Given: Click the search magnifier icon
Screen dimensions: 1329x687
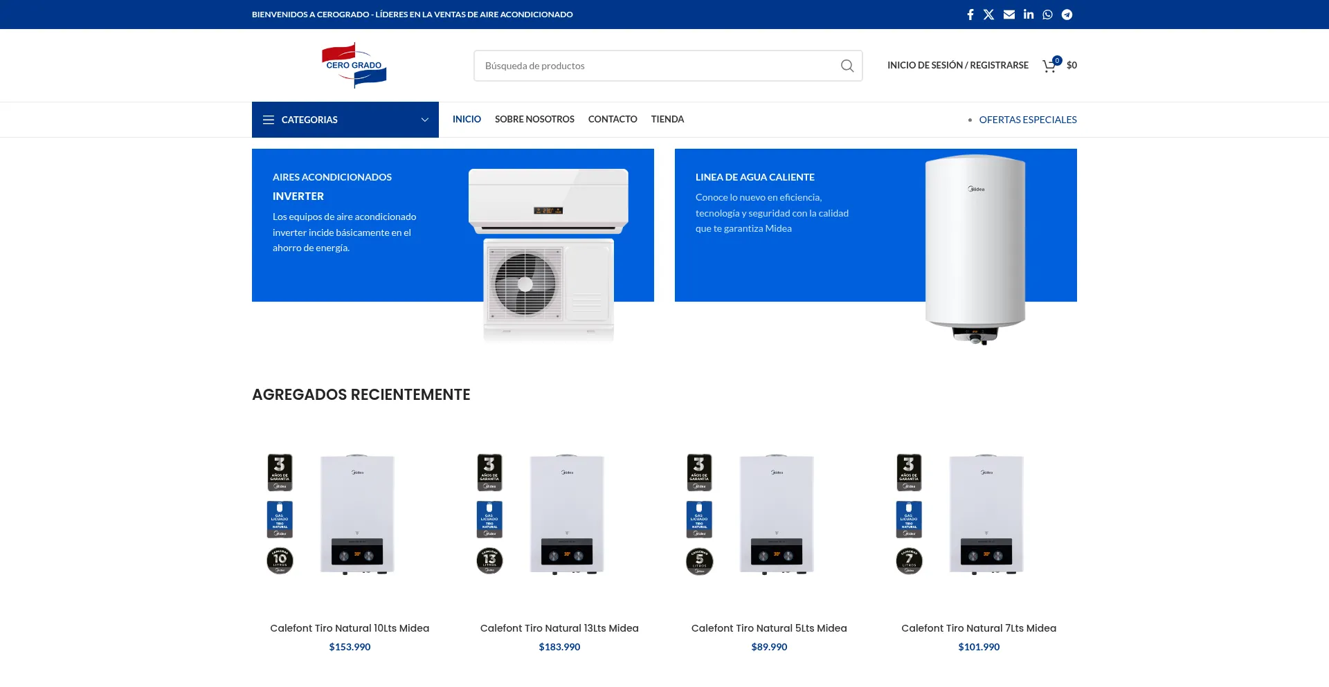Looking at the screenshot, I should (847, 66).
